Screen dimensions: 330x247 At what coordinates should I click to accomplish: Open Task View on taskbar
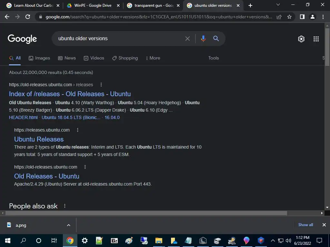[x=54, y=241]
